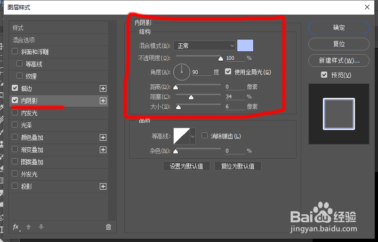Click the 不透明度 value field
Viewport: 378px width, 242px height.
235,58
